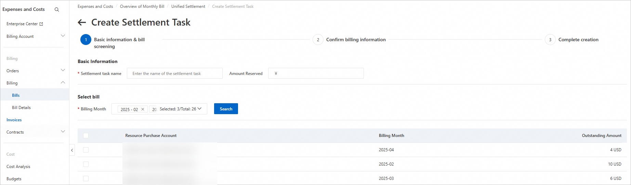Screen dimensions: 631x185
Task: Click step 2 circle Confirm billing information
Action: 318,40
